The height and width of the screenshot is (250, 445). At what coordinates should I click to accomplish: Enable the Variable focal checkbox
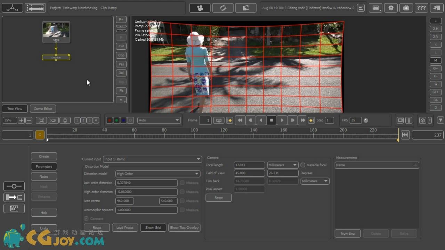tap(303, 165)
